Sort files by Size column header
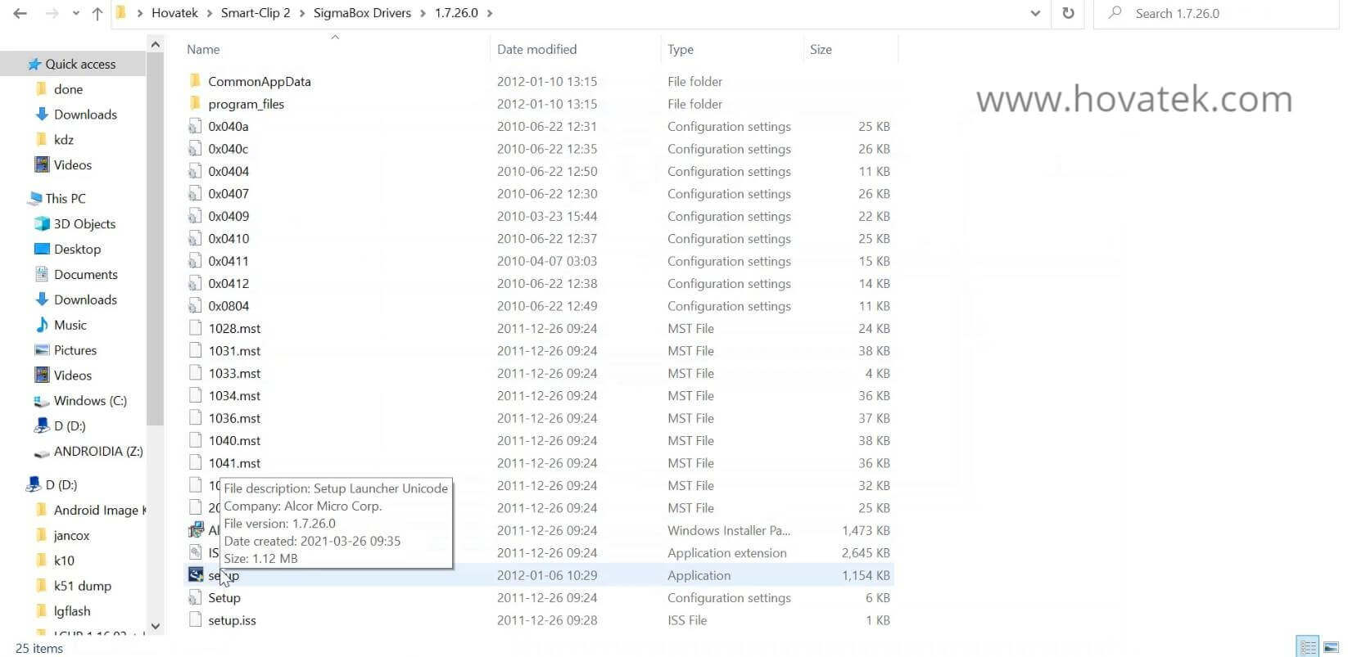Screen dimensions: 1348x657 coord(821,49)
